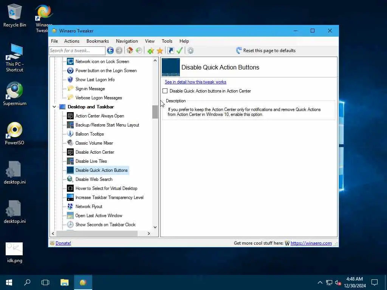Open the Navigation menu
387x290 pixels.
point(127,41)
